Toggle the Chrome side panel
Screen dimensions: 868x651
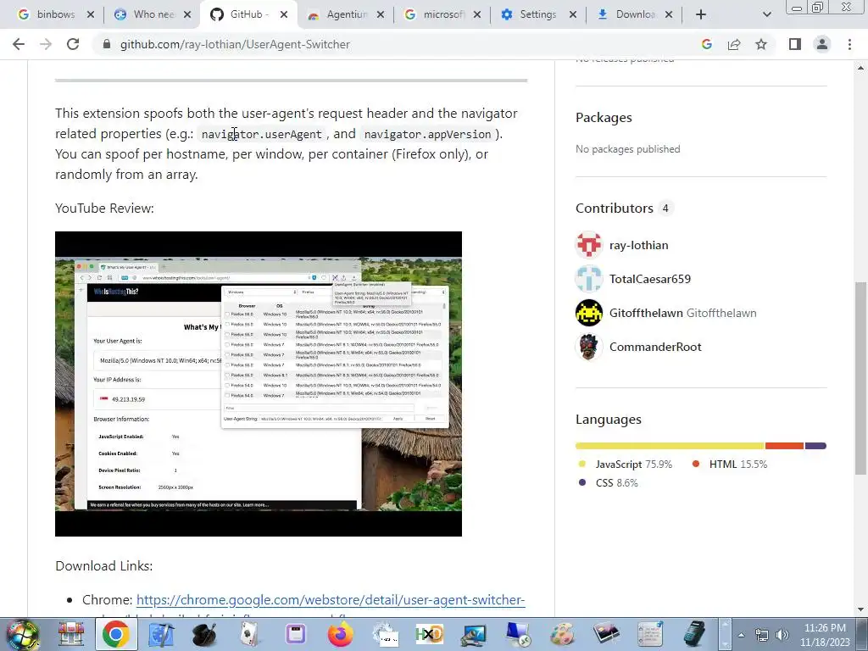coord(795,44)
